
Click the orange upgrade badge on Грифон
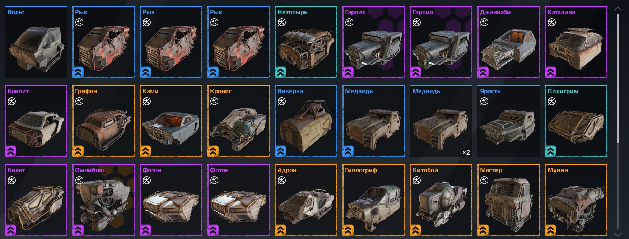(x=78, y=151)
